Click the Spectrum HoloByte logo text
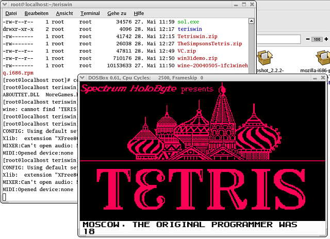This screenshot has height=239, width=330. coord(128,89)
